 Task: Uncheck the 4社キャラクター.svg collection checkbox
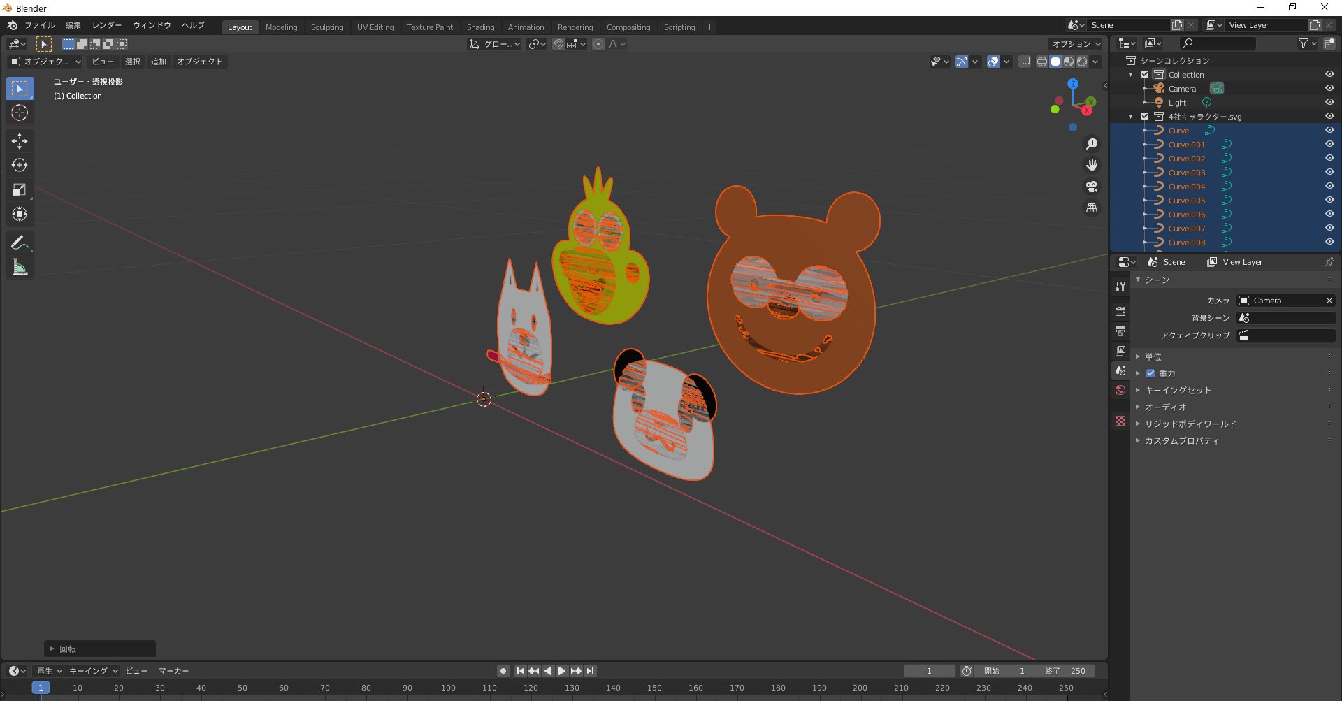(x=1145, y=116)
